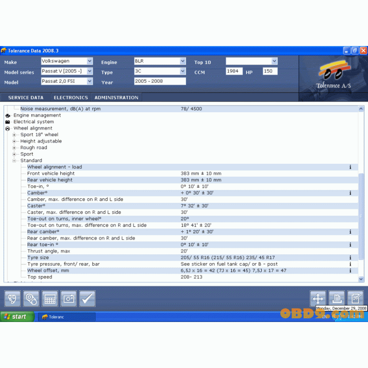The image size is (368, 368).
Task: Click the camera photo icon
Action: pyautogui.click(x=69, y=299)
